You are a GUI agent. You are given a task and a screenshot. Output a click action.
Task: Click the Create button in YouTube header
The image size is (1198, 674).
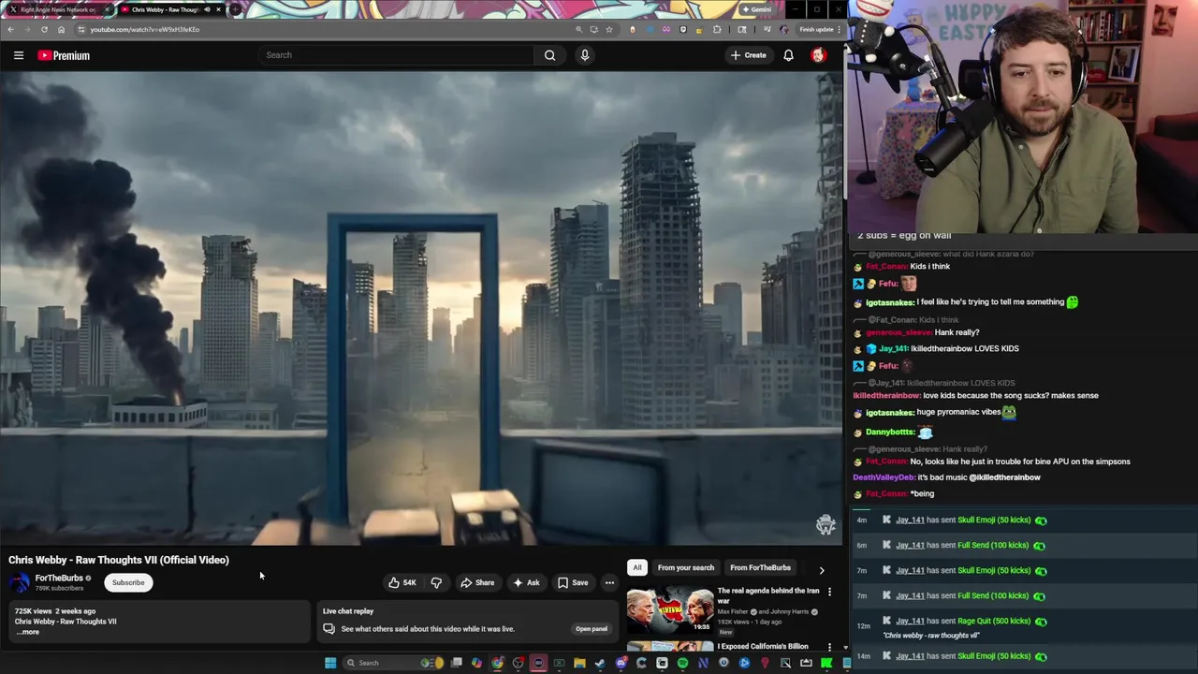pyautogui.click(x=749, y=55)
